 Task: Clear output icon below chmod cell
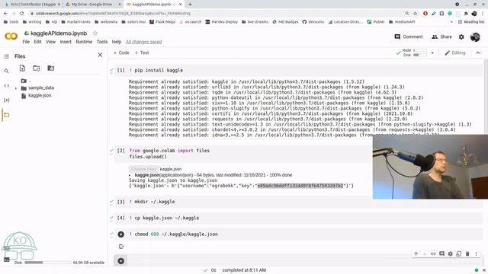pos(121,247)
